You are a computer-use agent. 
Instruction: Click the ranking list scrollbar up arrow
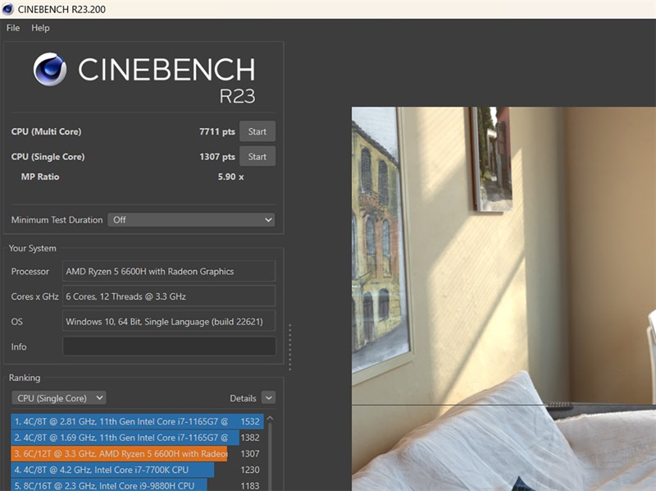point(270,418)
